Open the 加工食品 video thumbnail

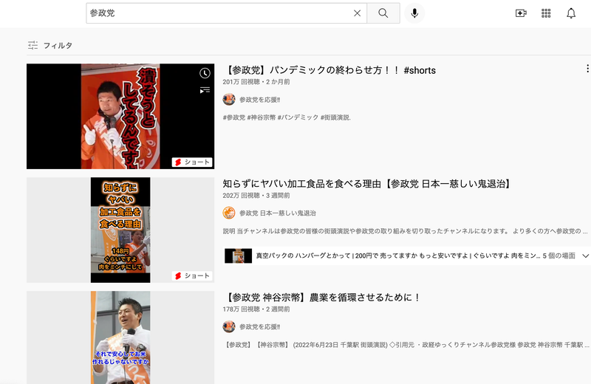coord(120,230)
